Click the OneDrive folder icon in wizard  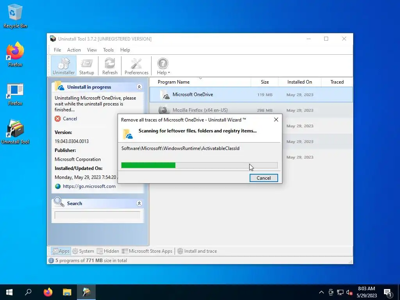click(x=128, y=134)
